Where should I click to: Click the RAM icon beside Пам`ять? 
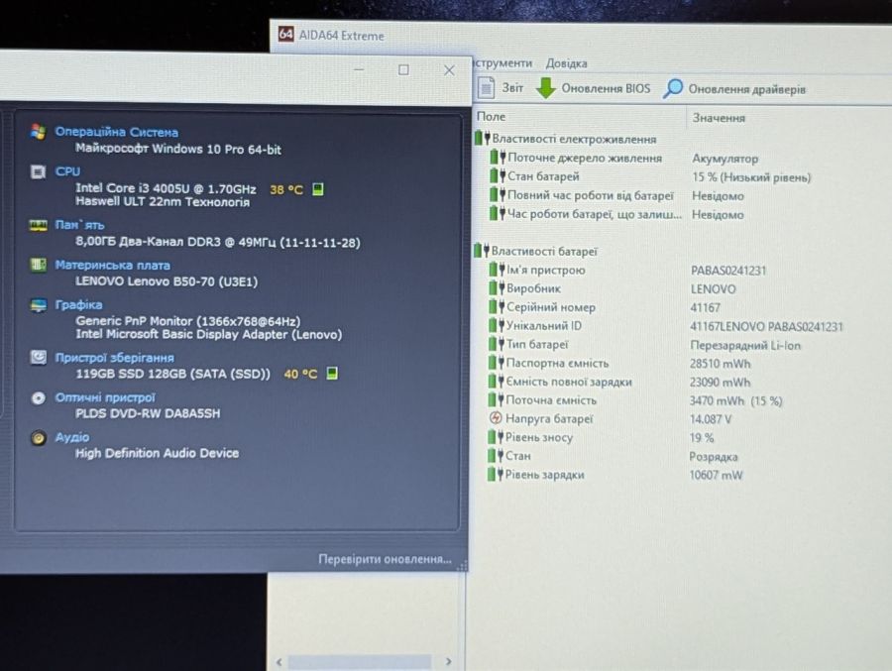point(38,225)
